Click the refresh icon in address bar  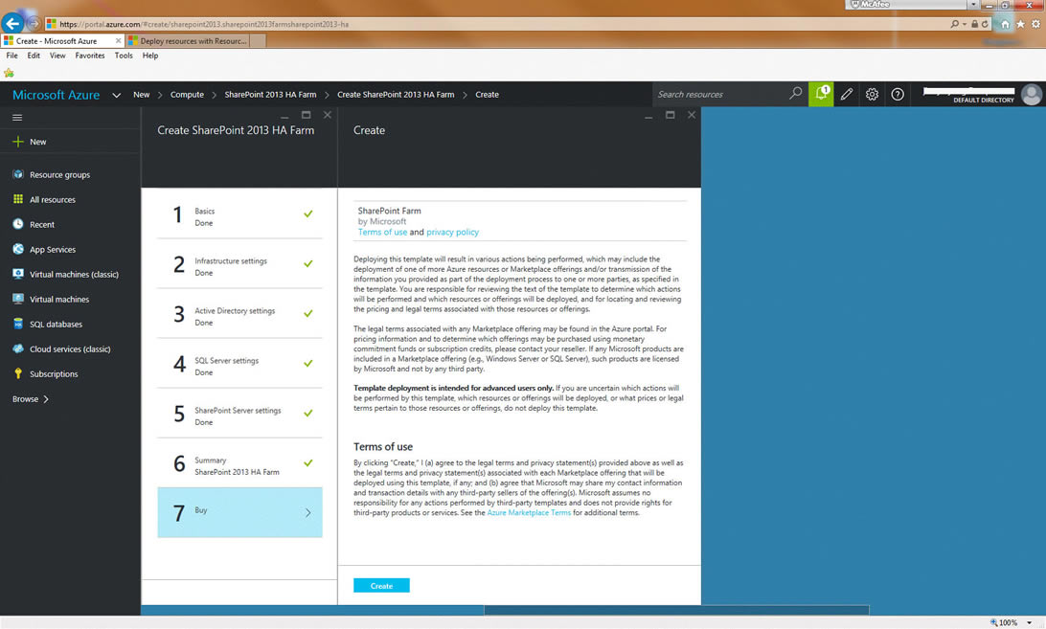click(x=985, y=24)
